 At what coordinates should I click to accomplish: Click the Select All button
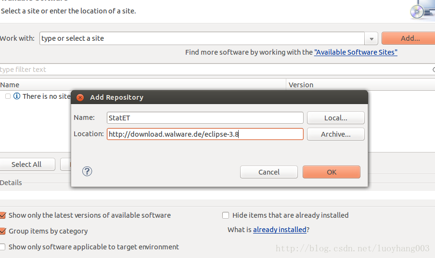pos(26,164)
